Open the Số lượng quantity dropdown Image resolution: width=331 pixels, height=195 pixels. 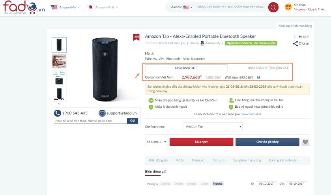click(x=156, y=142)
